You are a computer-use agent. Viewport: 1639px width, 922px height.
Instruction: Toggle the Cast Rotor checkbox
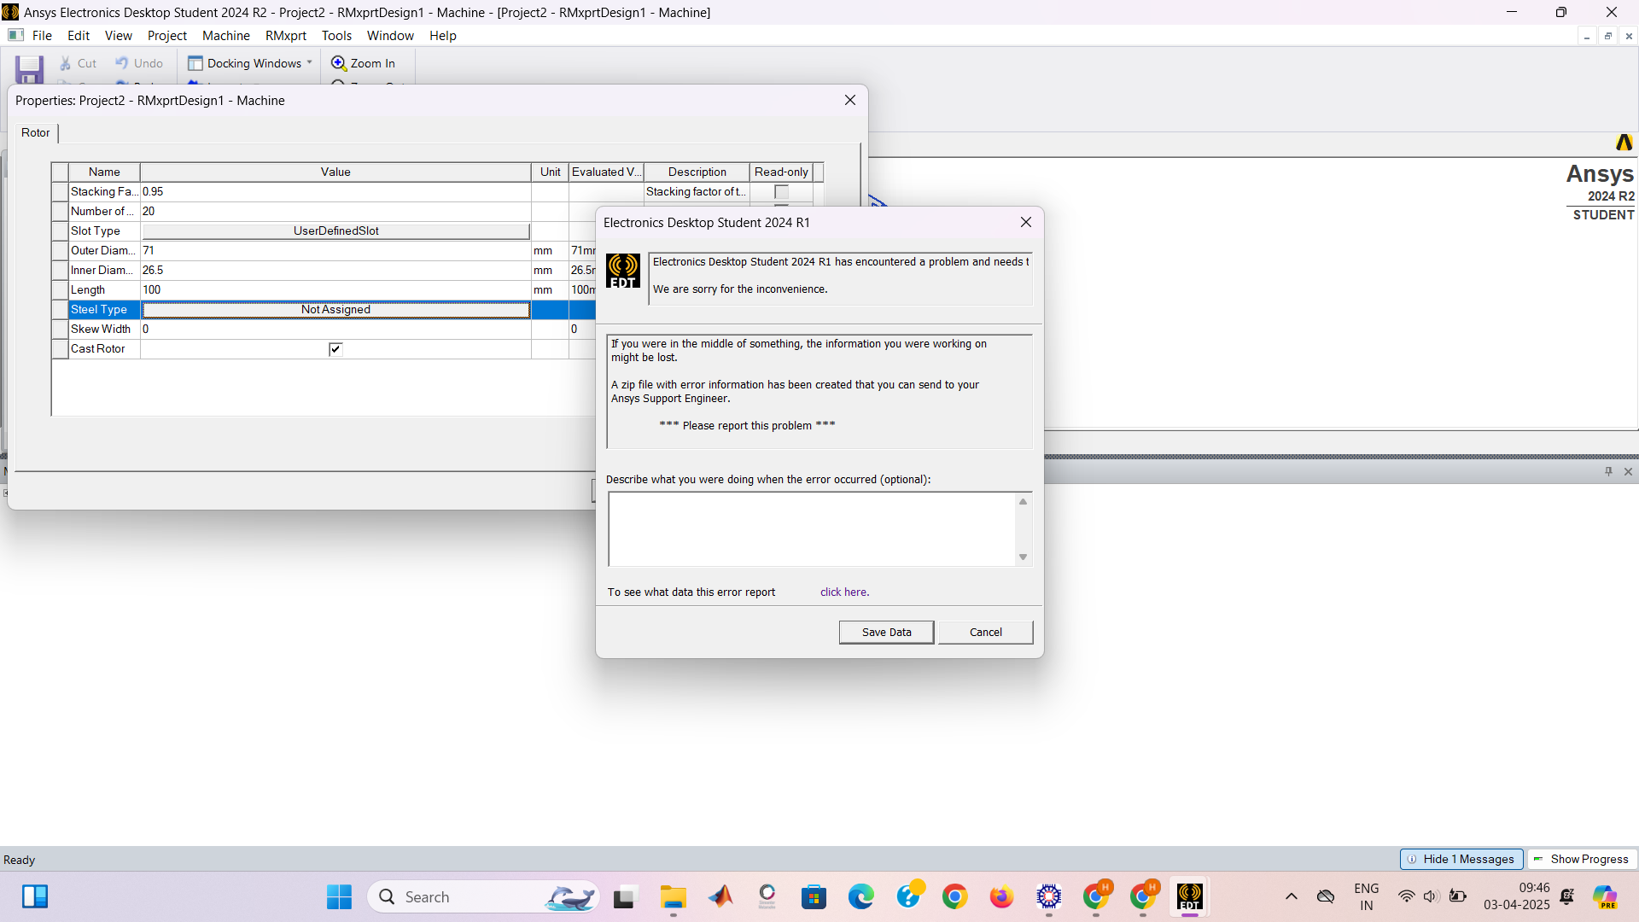[335, 348]
